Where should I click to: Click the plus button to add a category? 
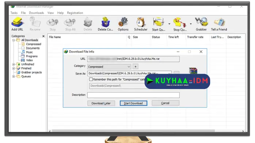(x=136, y=66)
